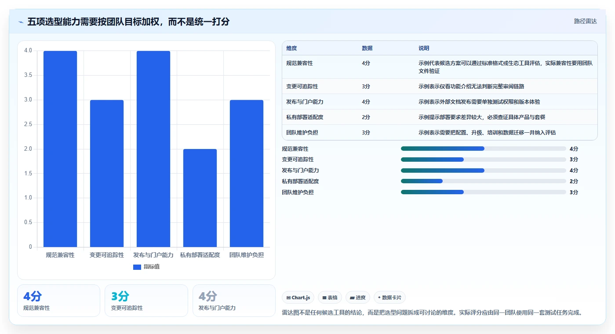Click the 数据卡片 tag chip
The image size is (615, 334).
click(389, 298)
